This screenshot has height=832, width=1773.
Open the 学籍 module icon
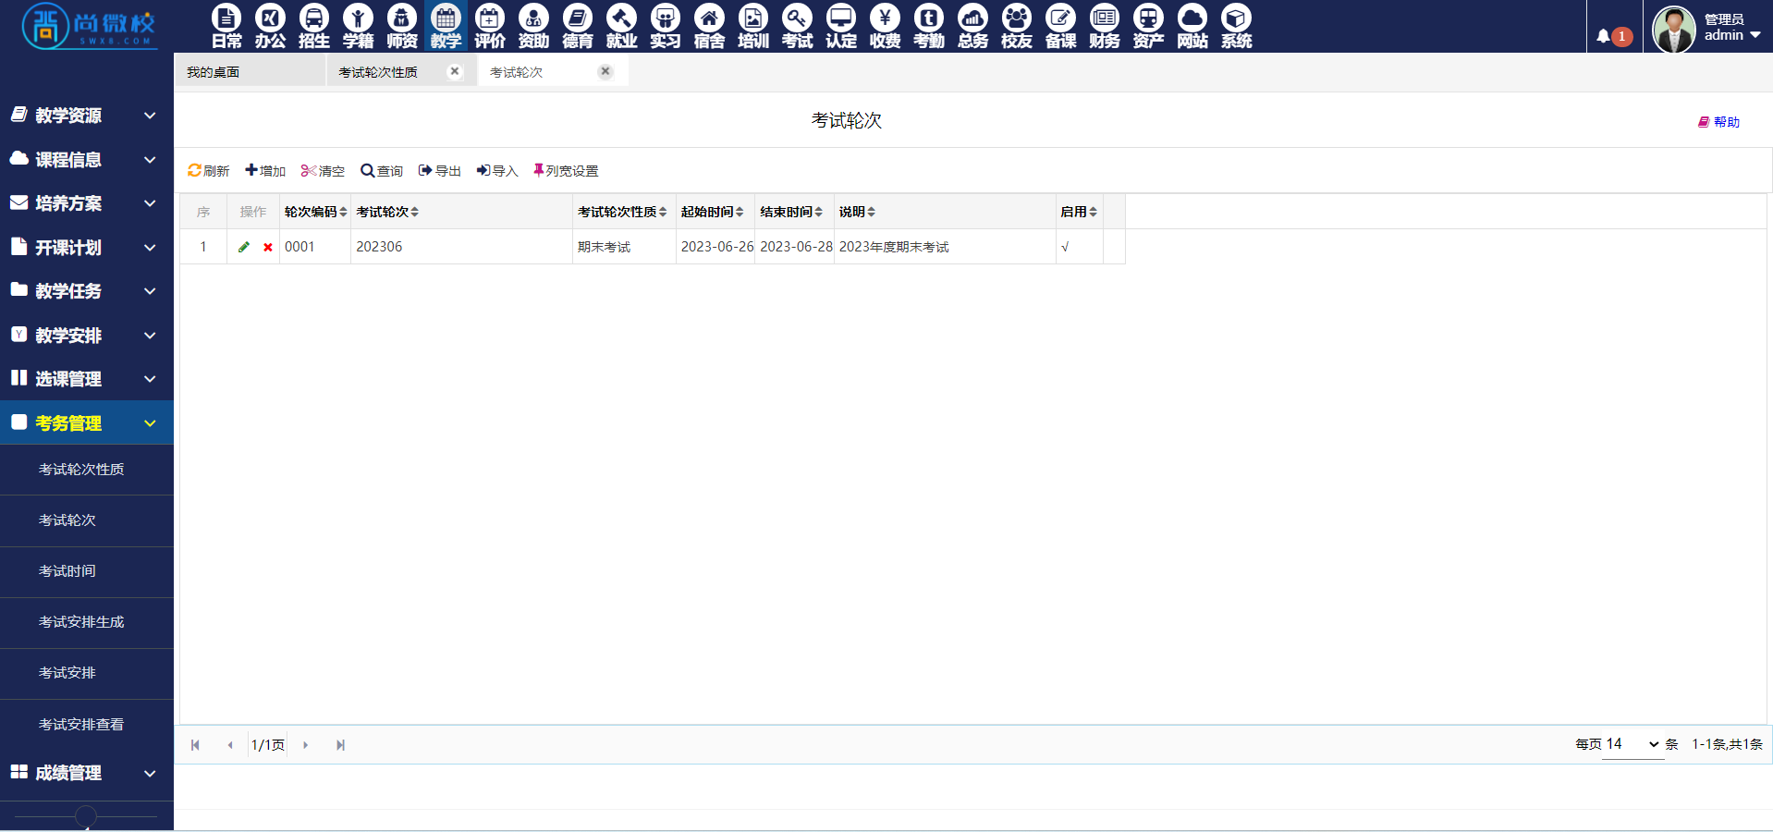tap(358, 26)
